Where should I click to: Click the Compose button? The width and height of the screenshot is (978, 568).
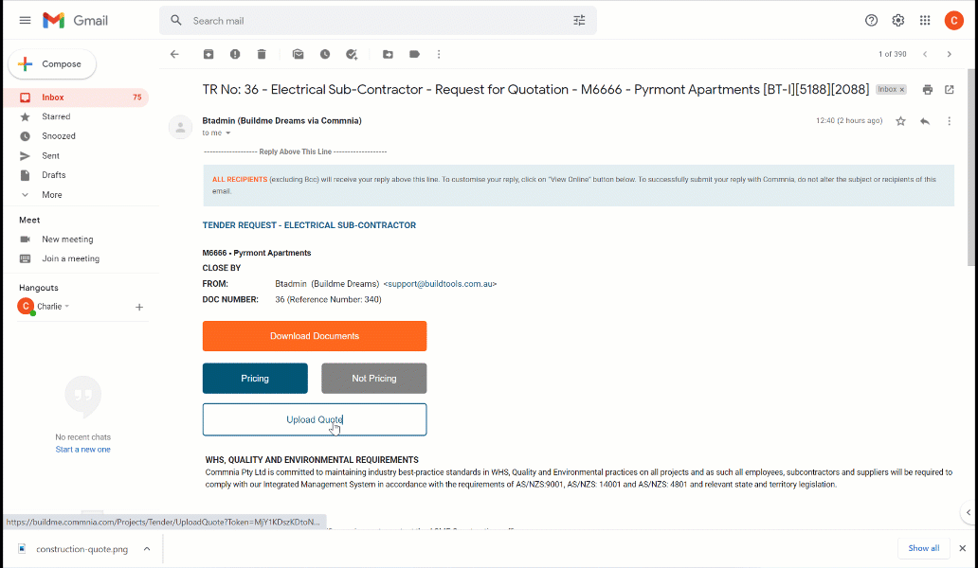tap(52, 64)
